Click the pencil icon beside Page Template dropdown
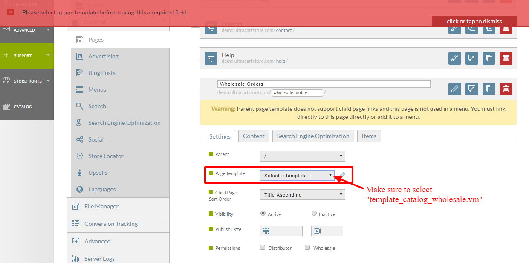This screenshot has height=263, width=529. pos(342,175)
